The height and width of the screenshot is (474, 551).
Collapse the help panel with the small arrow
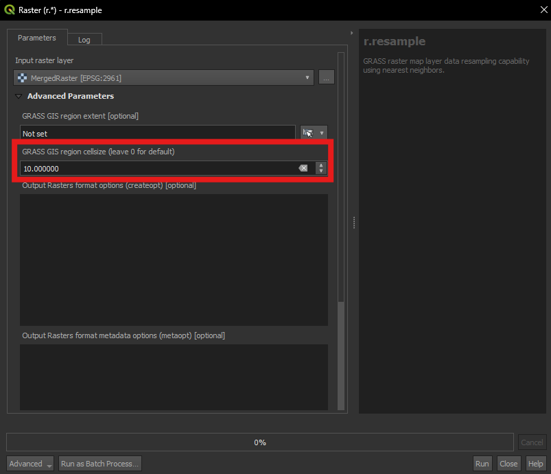click(351, 32)
